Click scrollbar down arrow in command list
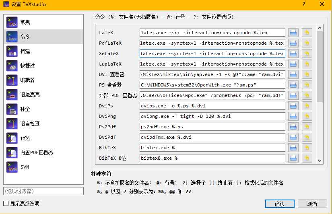 point(320,161)
